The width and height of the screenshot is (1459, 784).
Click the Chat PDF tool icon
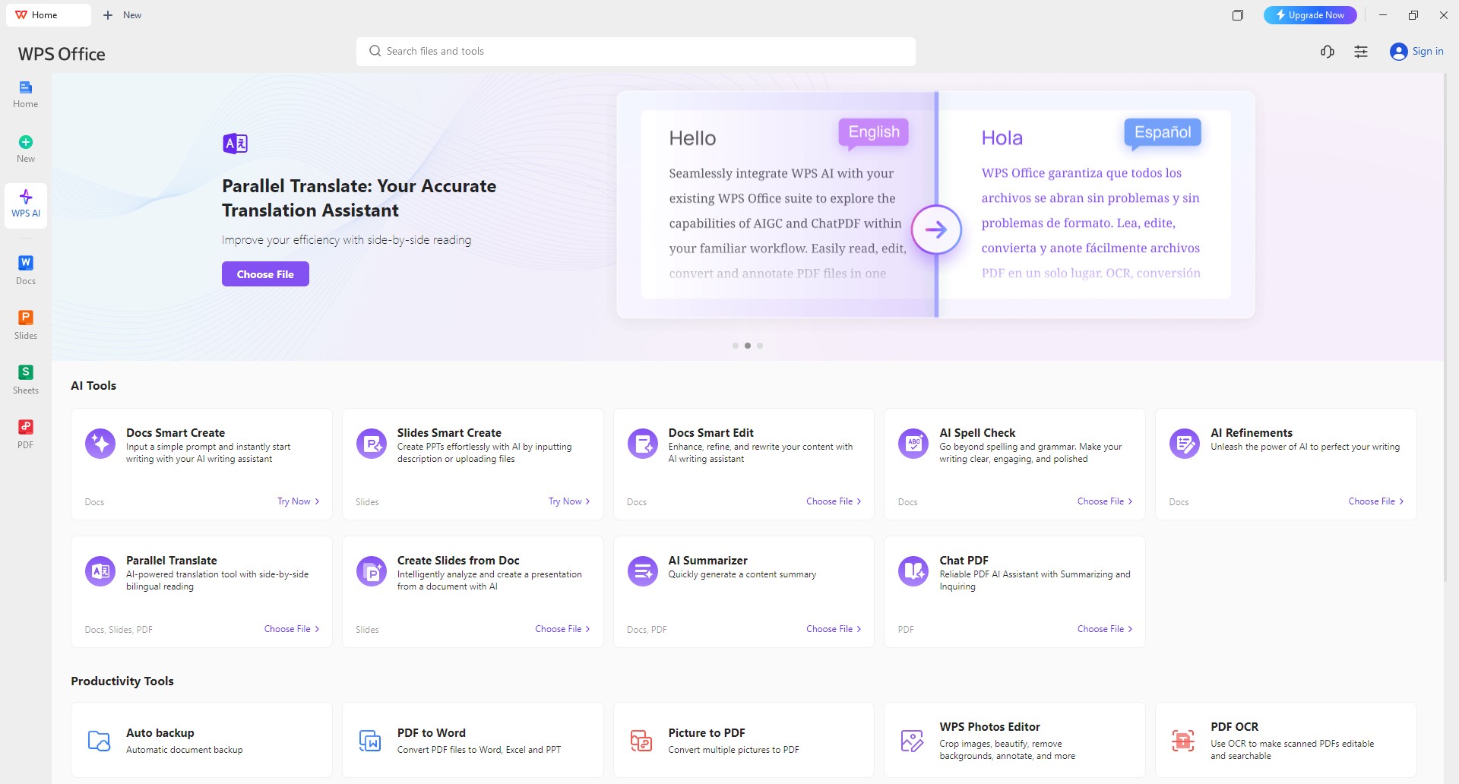[913, 571]
